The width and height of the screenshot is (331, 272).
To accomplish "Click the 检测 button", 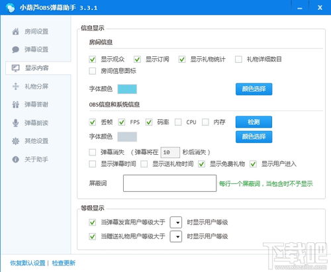I will [x=254, y=122].
